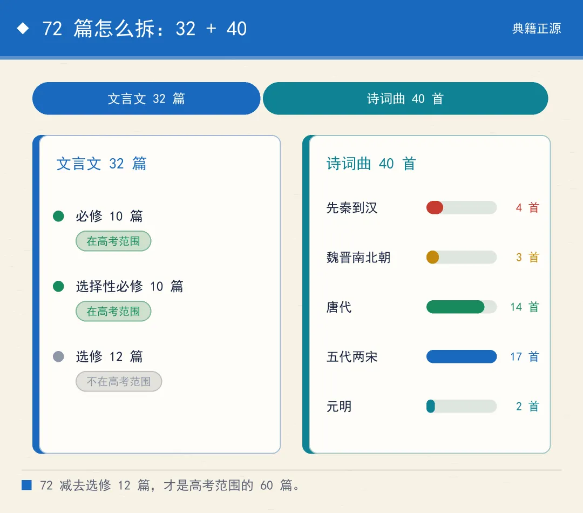Click the card heading 文言文 32 篇
The width and height of the screenshot is (583, 513).
(101, 164)
